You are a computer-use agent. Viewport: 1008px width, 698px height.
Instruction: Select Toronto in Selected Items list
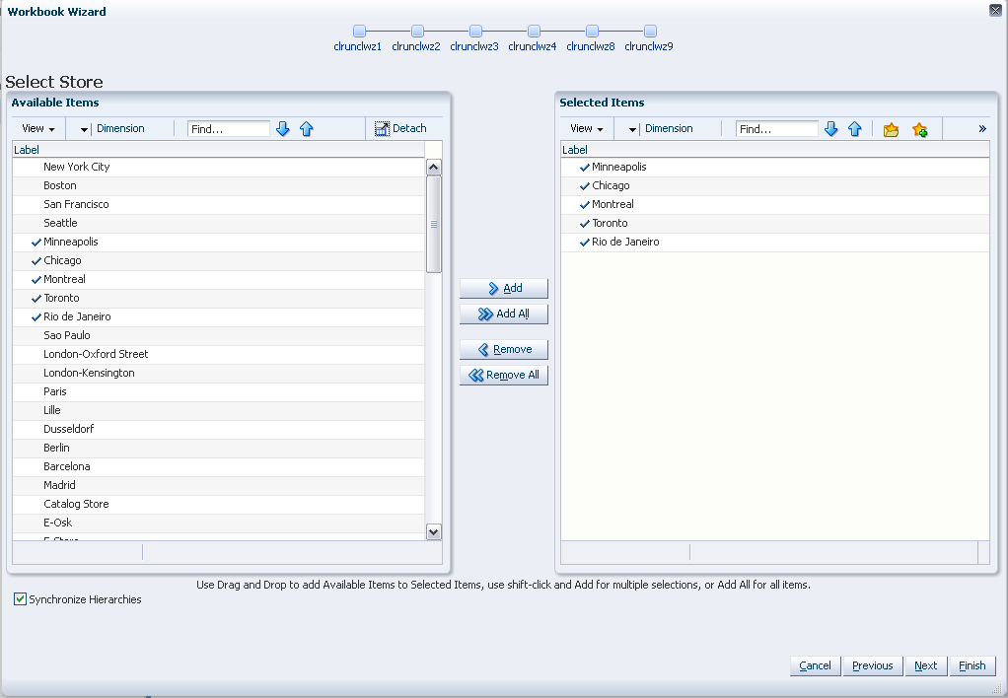[774, 223]
